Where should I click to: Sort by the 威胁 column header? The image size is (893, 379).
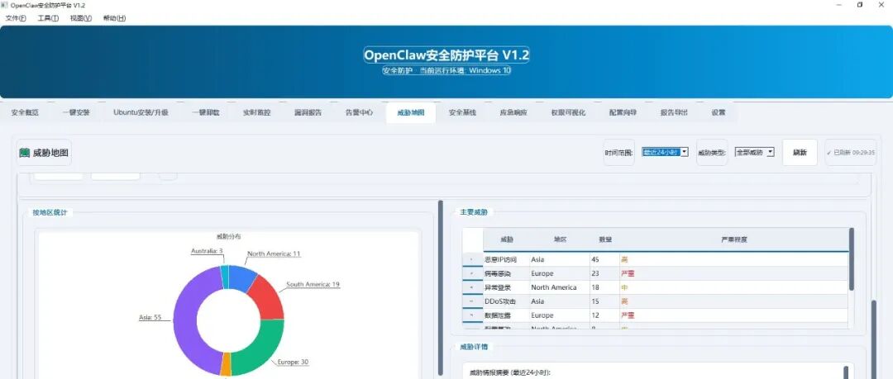tap(506, 239)
